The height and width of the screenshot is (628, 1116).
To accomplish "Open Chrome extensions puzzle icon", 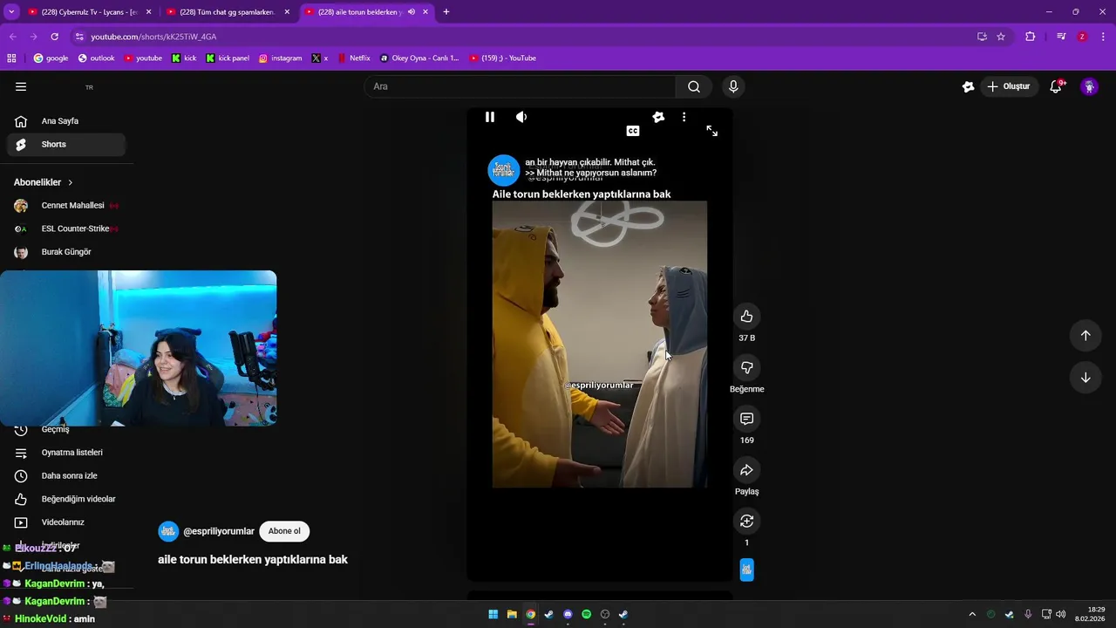I will [x=1031, y=37].
